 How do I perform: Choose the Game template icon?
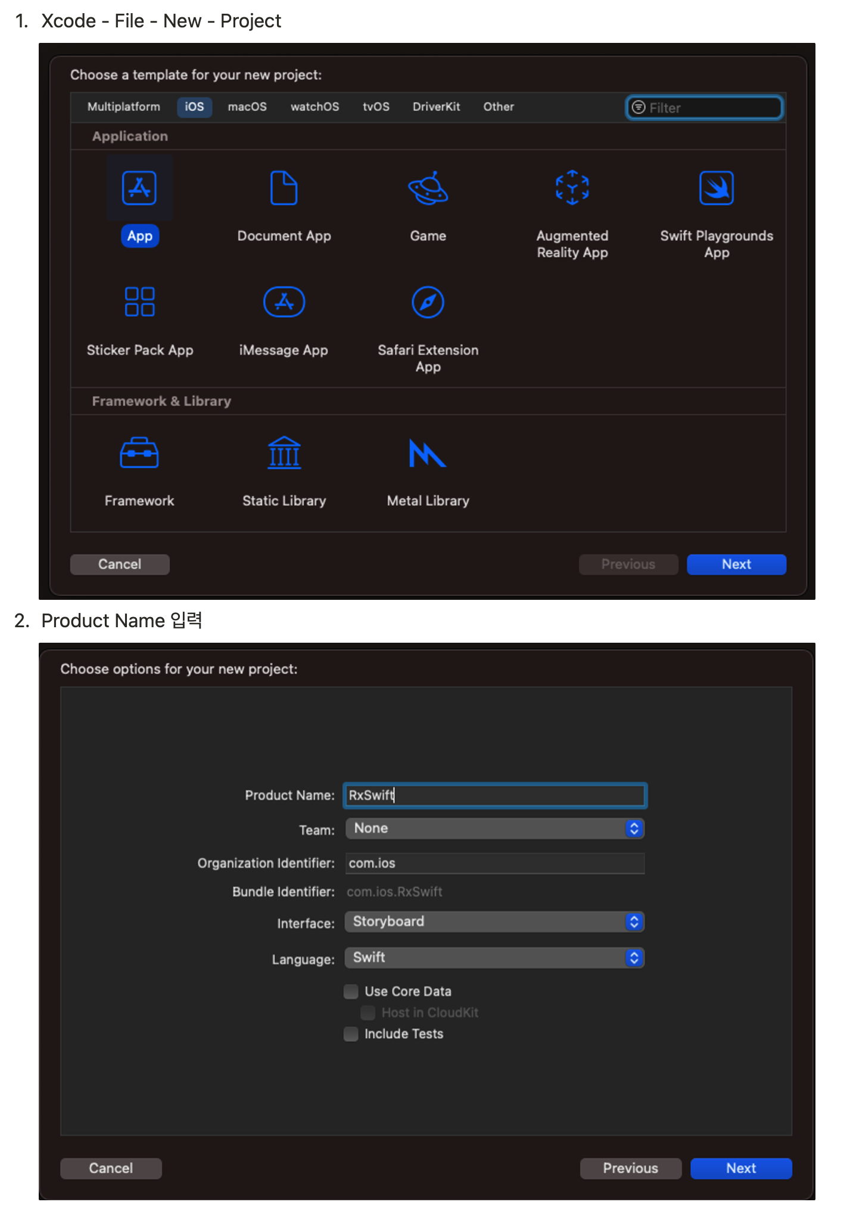click(x=428, y=188)
